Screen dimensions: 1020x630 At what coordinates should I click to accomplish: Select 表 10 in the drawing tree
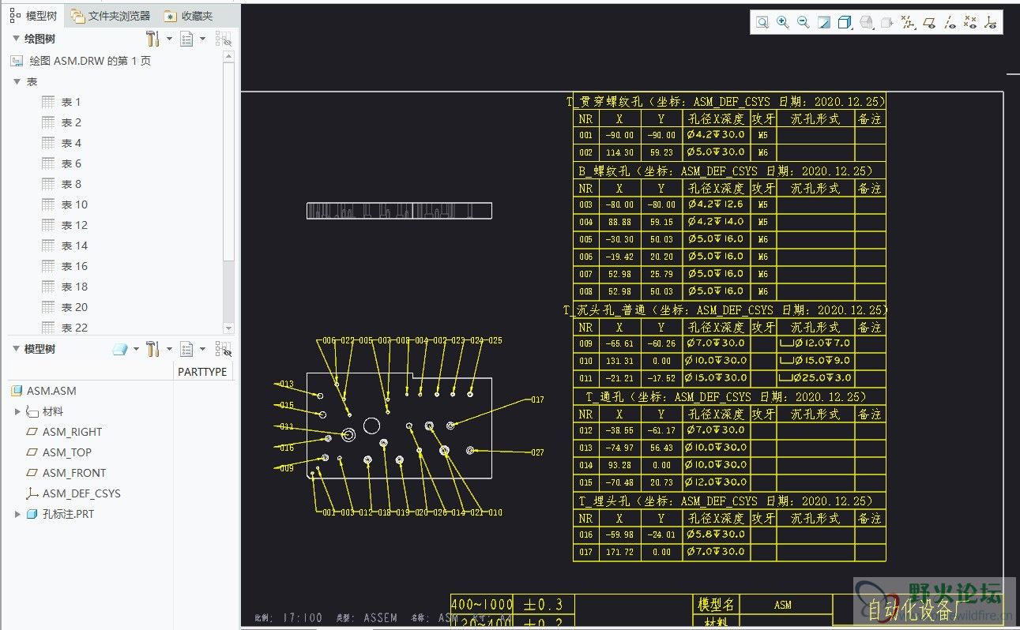tap(74, 204)
